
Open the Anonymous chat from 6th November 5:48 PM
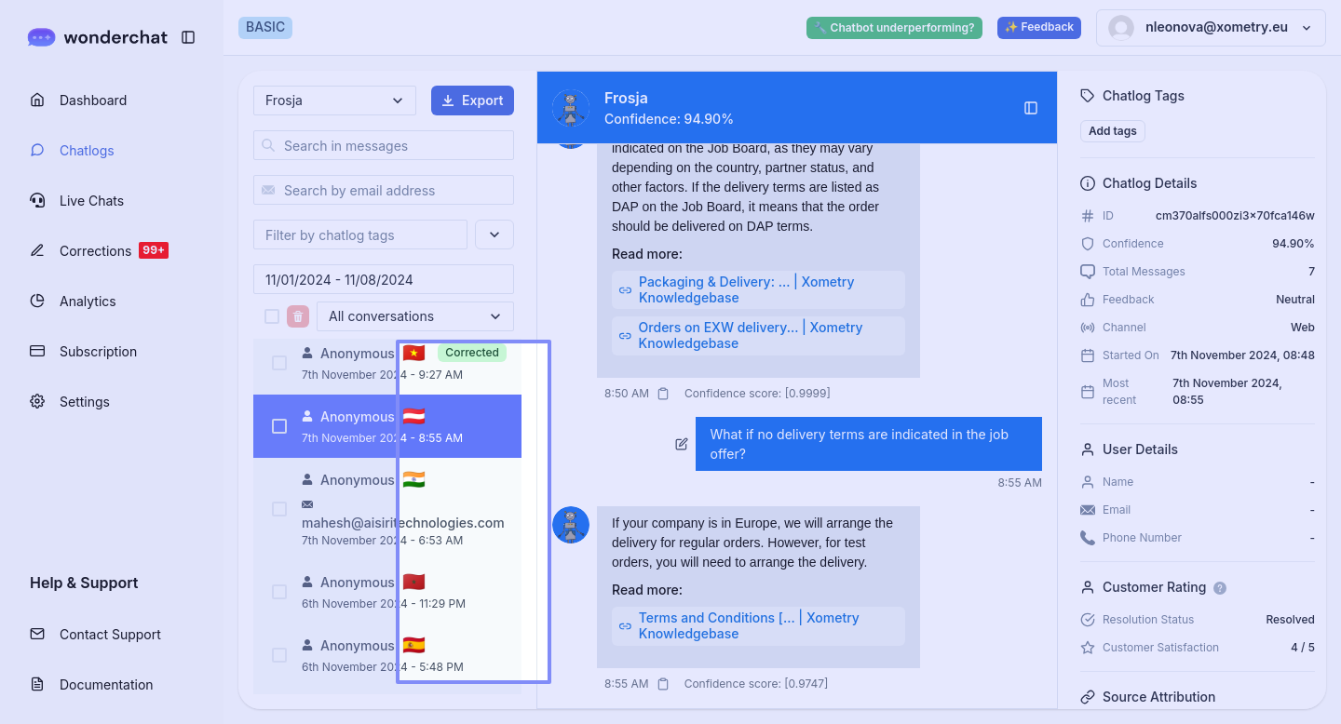[x=387, y=655]
